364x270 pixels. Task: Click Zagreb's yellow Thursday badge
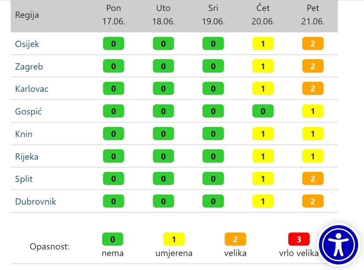click(263, 67)
